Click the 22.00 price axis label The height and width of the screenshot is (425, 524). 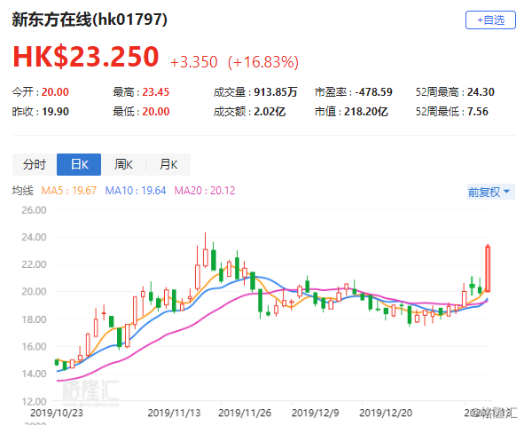pos(34,264)
